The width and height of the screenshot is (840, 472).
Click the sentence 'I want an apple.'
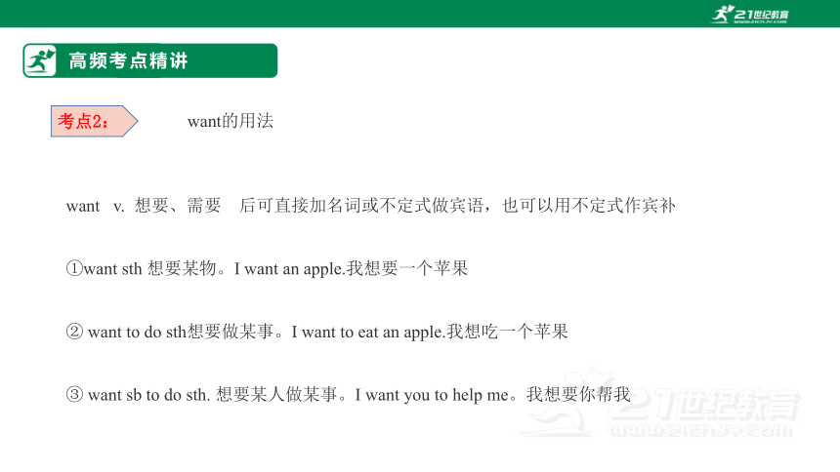[x=290, y=268]
